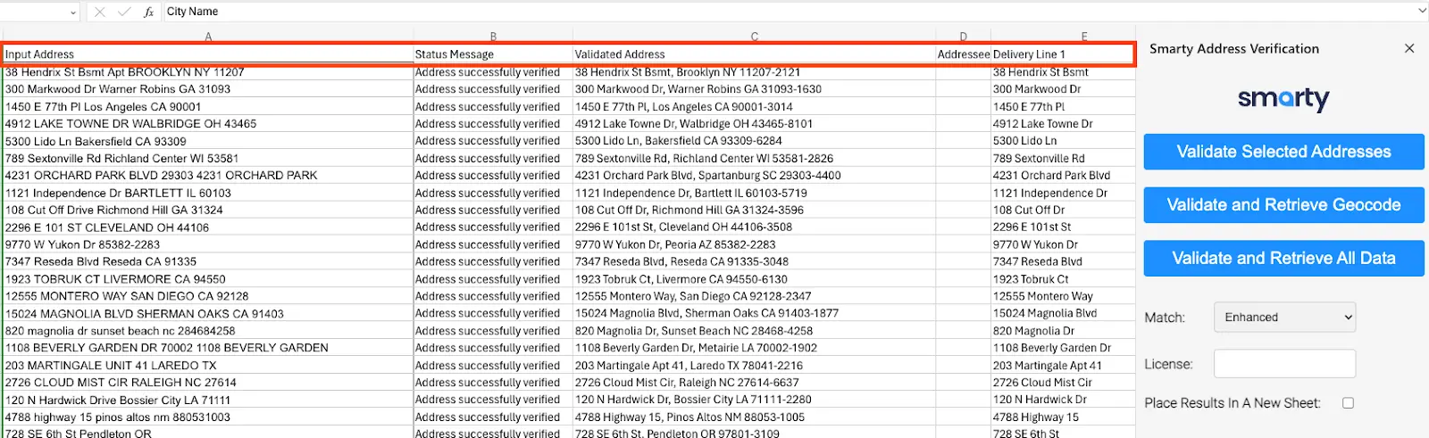Click the Smarty logo in the side panel
Image resolution: width=1429 pixels, height=438 pixels.
pyautogui.click(x=1283, y=98)
